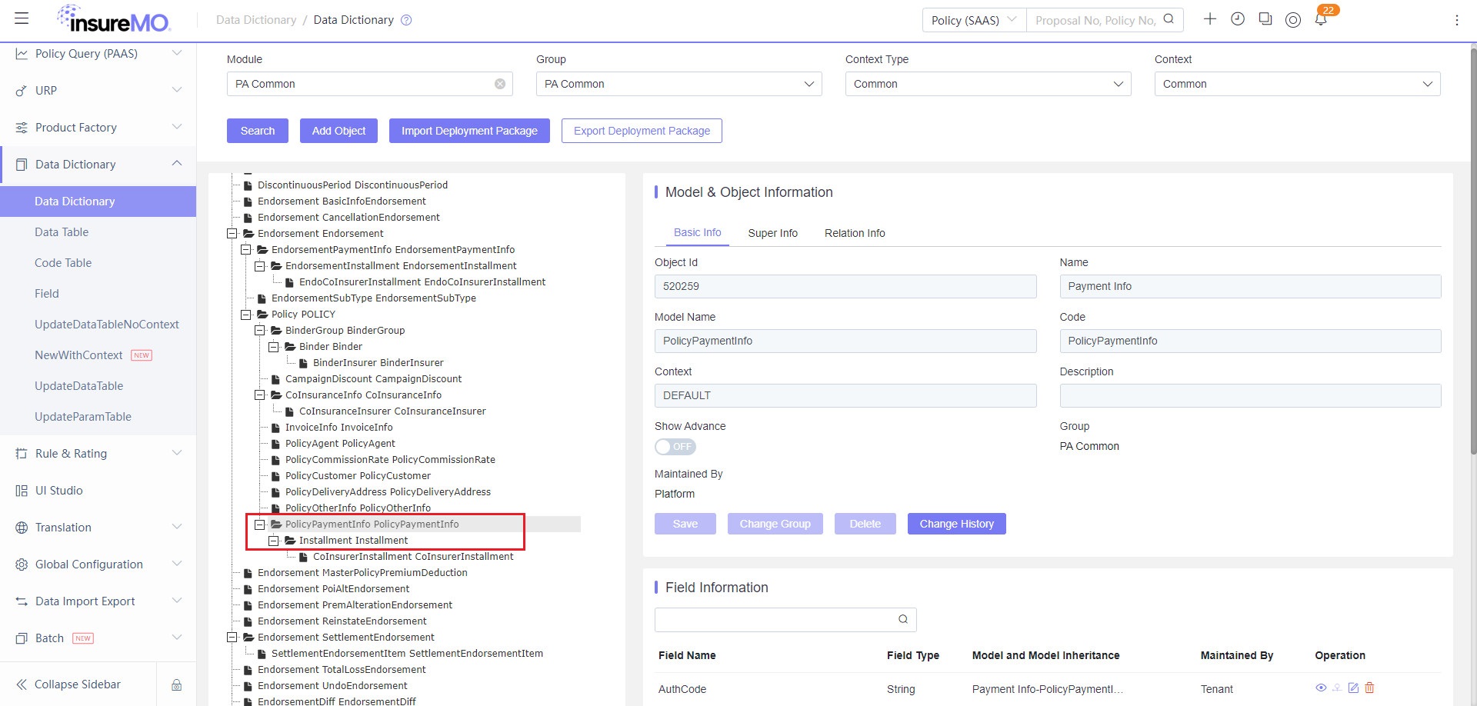Collapse the Policy POLICY tree node
The image size is (1477, 706).
245,315
